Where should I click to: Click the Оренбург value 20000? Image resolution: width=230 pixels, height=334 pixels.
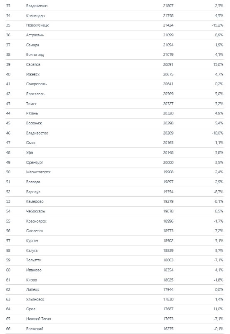[x=168, y=162]
